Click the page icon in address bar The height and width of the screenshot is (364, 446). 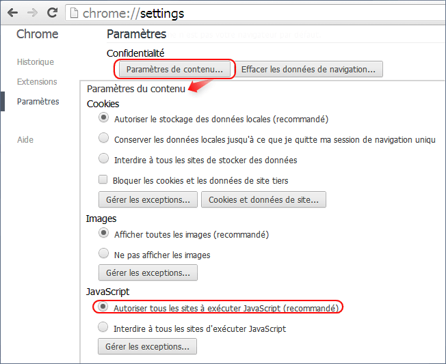75,13
